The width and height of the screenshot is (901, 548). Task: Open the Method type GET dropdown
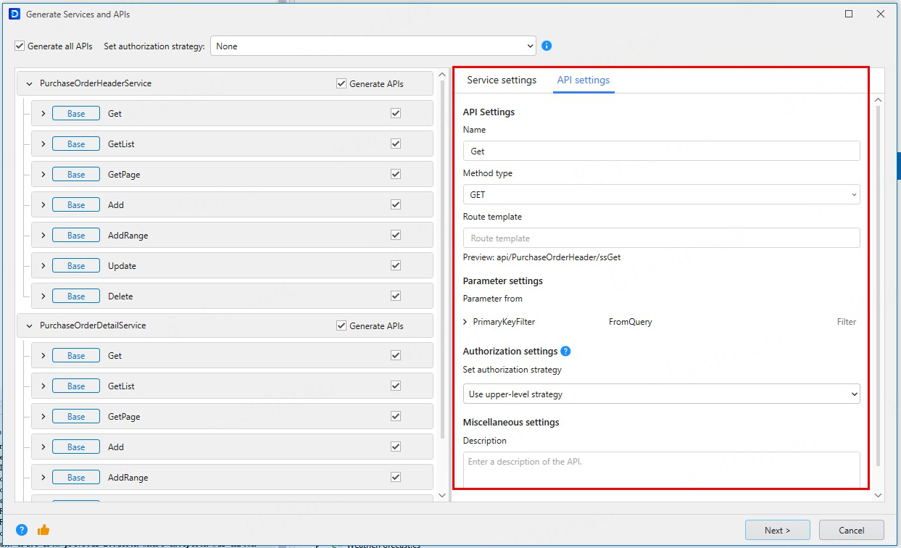(x=661, y=195)
